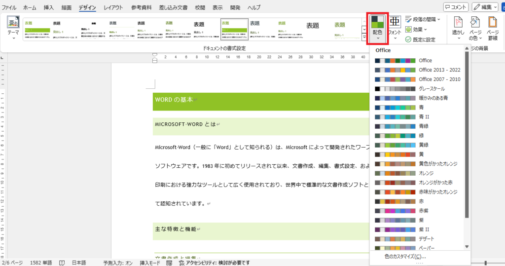Open the 効果 effects dropdown
Image resolution: width=505 pixels, height=266 pixels.
pyautogui.click(x=416, y=29)
